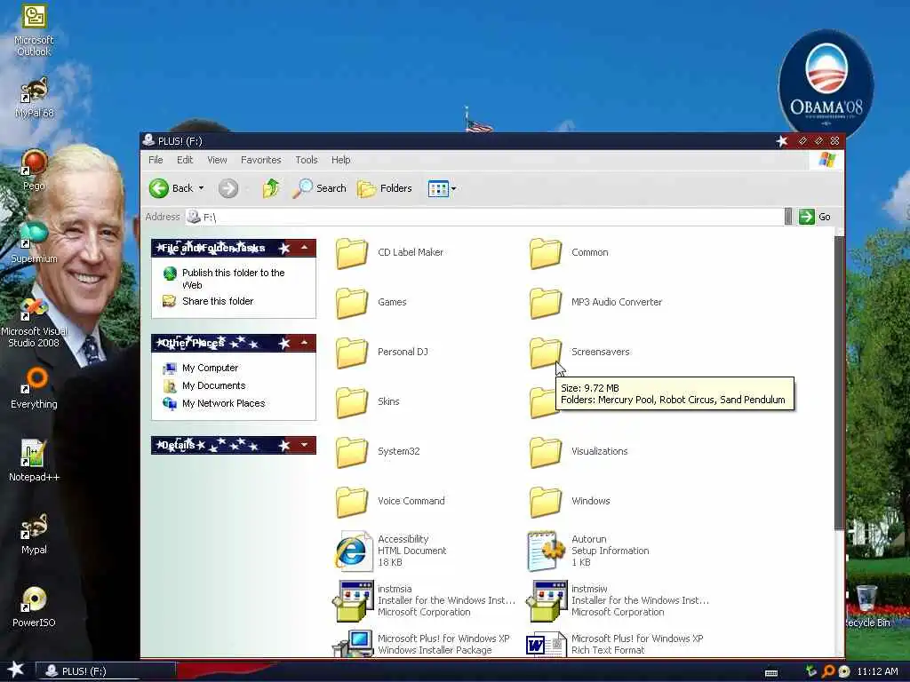
Task: Select the MP3 Audio Converter folder
Action: pos(596,303)
